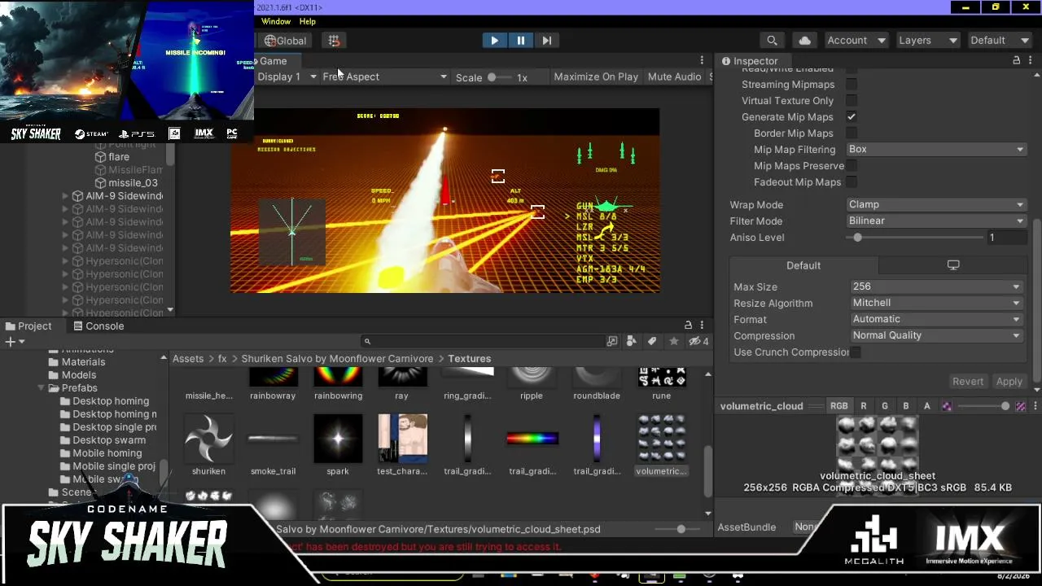Screen dimensions: 1042x586
Task: Lock the Project panel
Action: [688, 326]
